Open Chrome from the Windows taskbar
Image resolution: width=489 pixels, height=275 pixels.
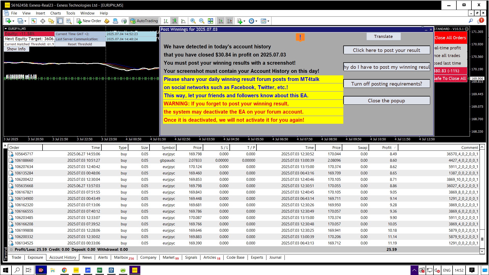point(64,270)
